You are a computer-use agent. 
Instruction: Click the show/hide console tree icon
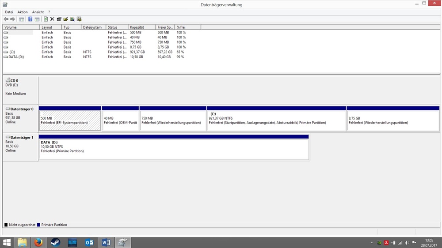pos(21,19)
